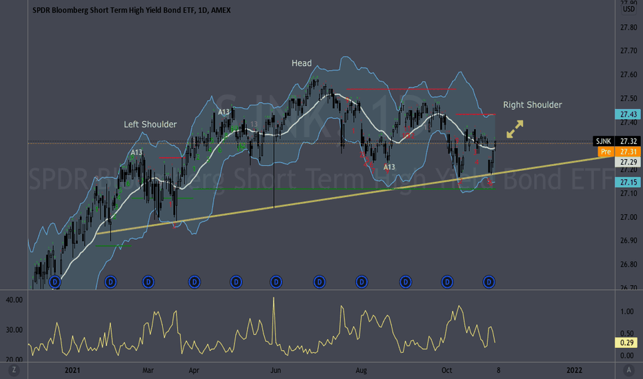The height and width of the screenshot is (379, 643).
Task: Click the 30.00 label on indicator left scale
Action: click(14, 330)
